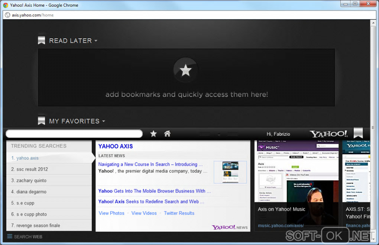This screenshot has height=245, width=379.
Task: Click the page info icon in address bar
Action: 7,15
